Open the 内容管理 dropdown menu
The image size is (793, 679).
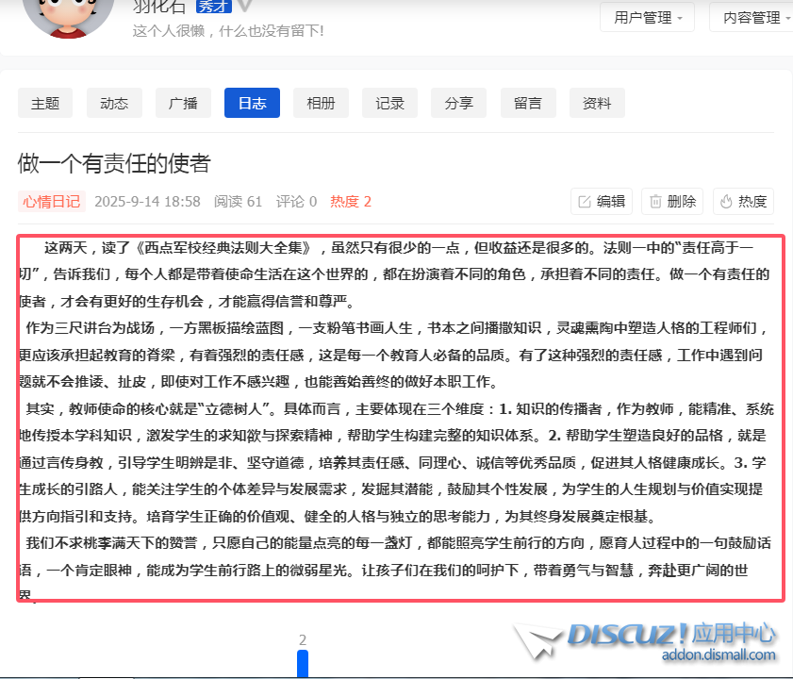(x=756, y=17)
